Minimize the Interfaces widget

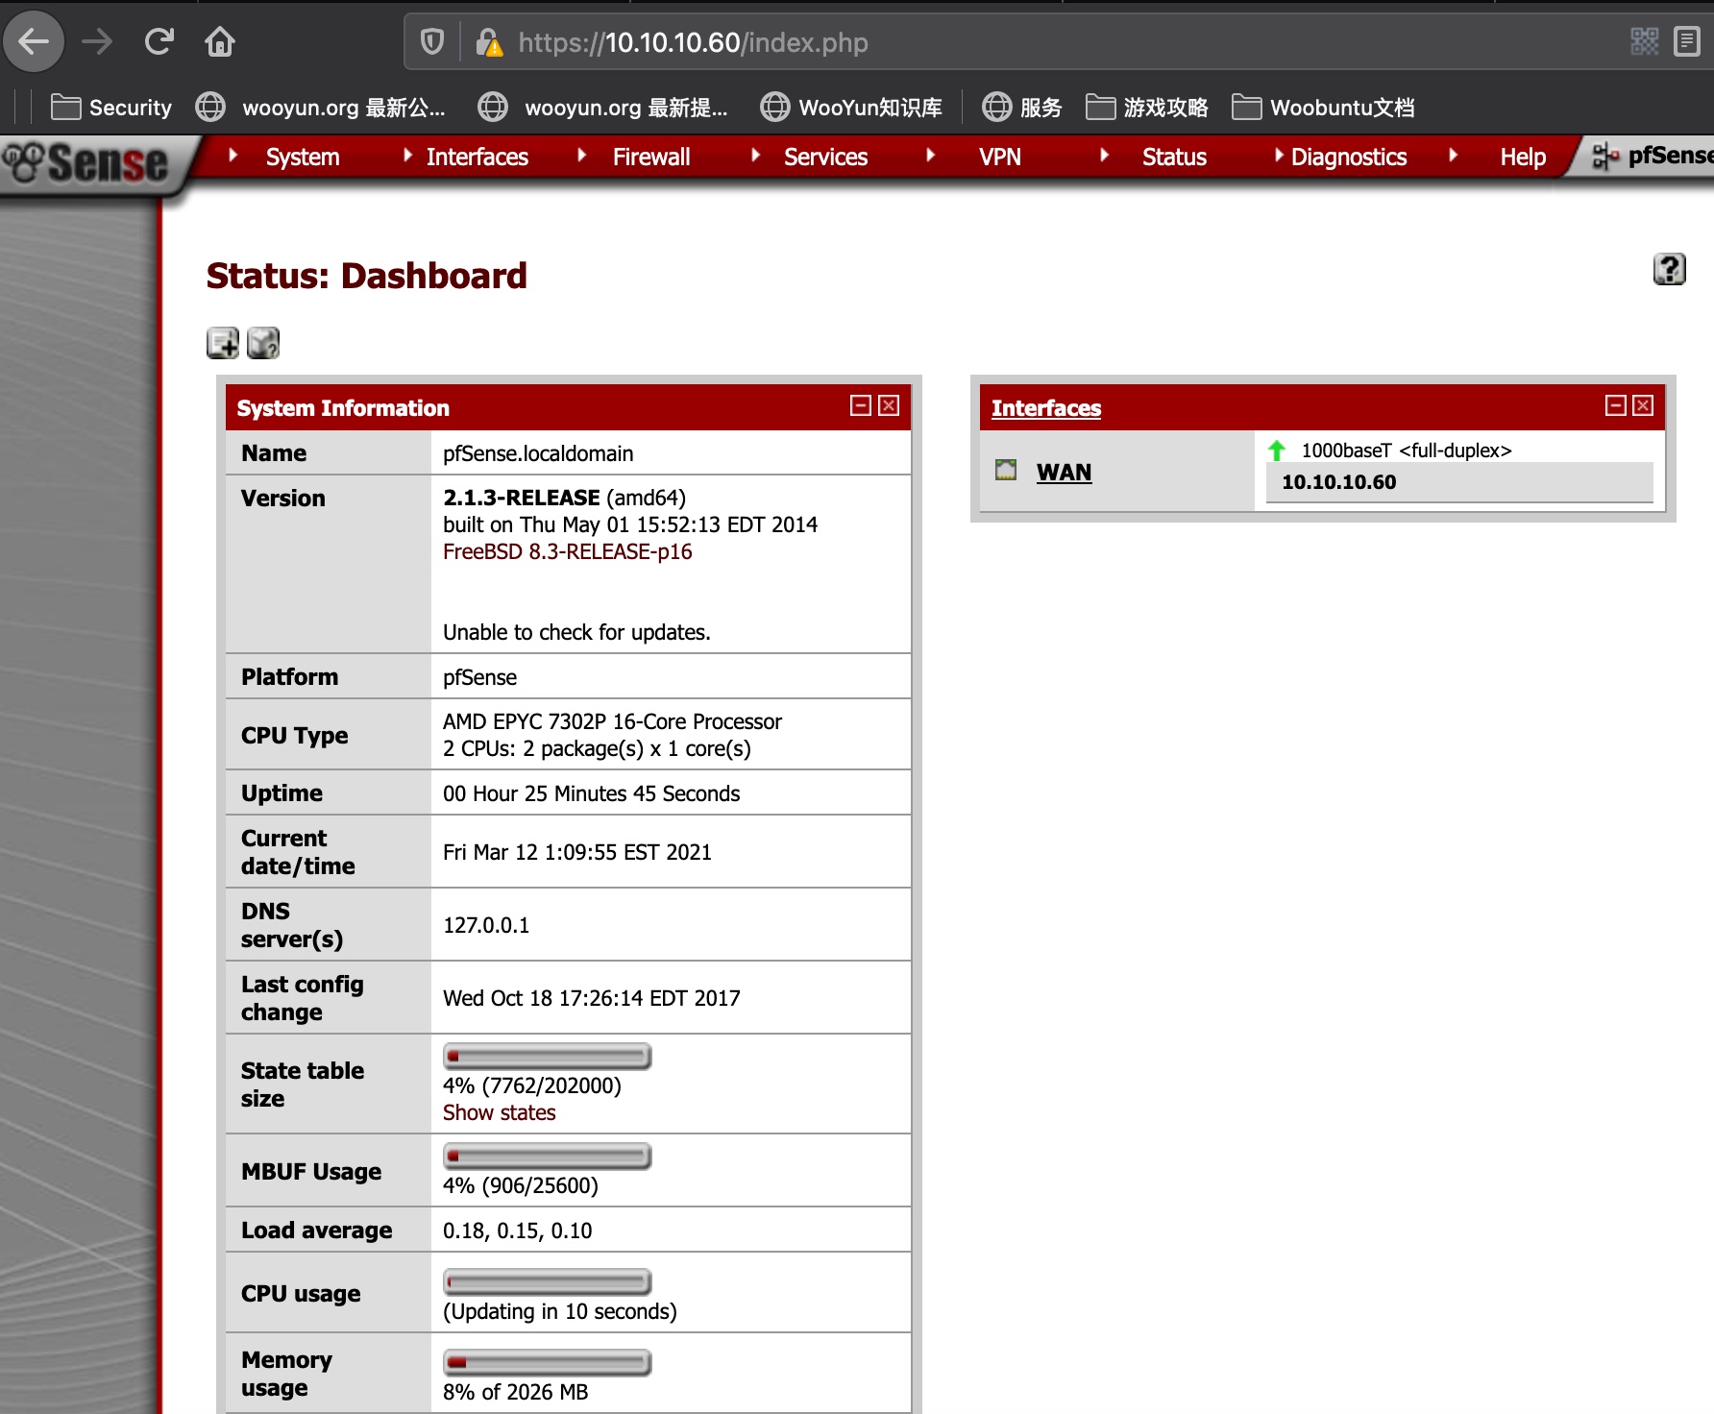[1616, 405]
